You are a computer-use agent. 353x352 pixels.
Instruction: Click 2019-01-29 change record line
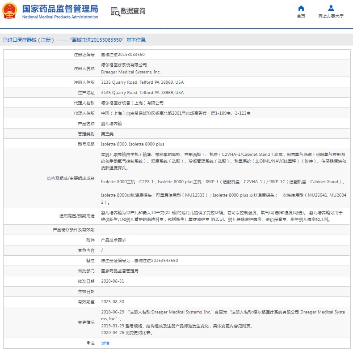[x=177, y=326]
